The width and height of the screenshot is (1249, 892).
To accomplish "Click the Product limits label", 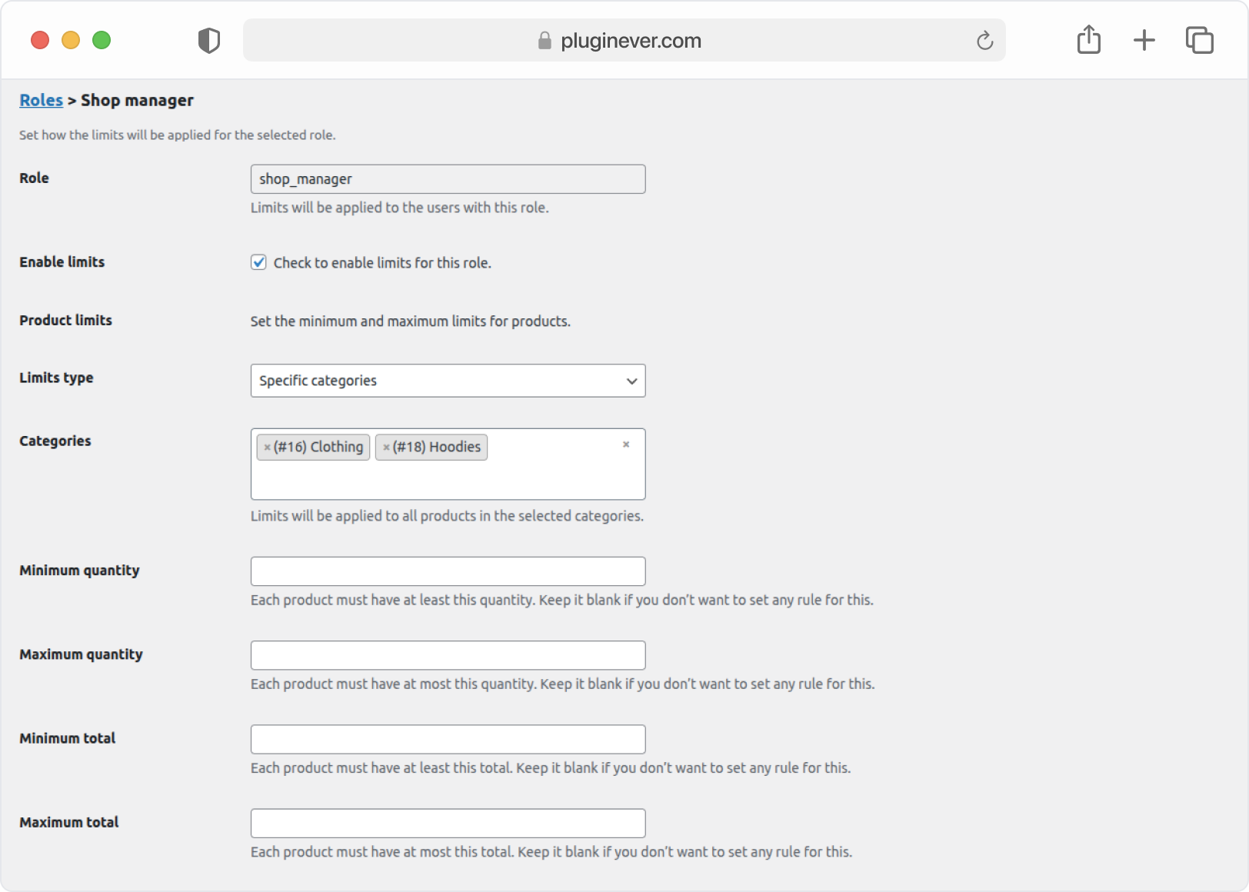I will 65,320.
